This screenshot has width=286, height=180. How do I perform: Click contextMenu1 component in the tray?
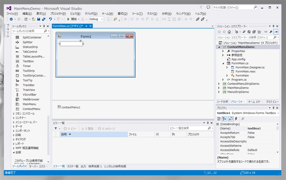point(69,107)
